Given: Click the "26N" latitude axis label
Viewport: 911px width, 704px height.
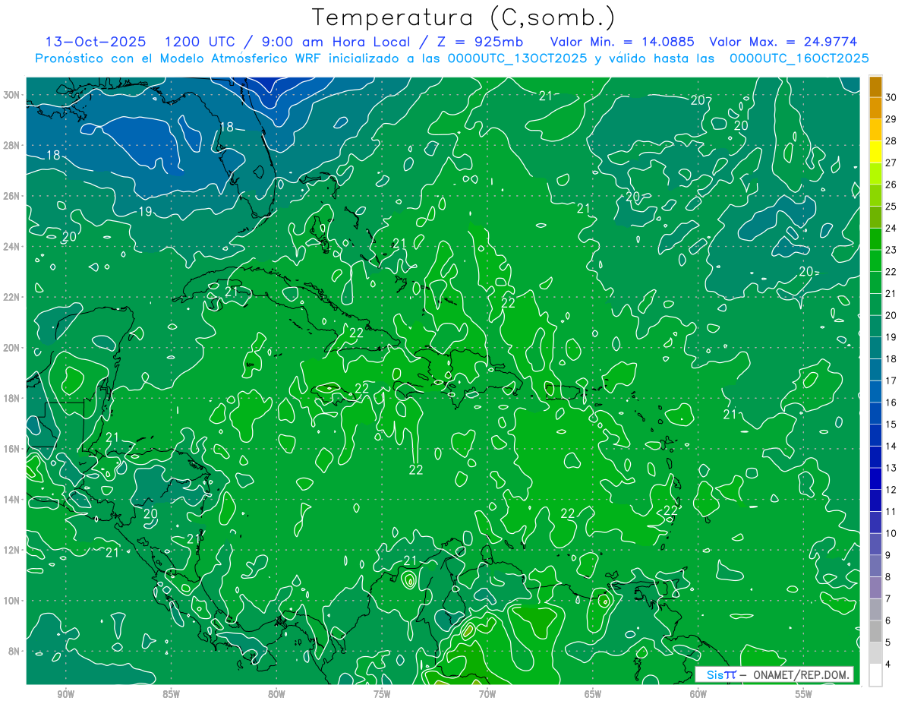Looking at the screenshot, I should coord(11,196).
